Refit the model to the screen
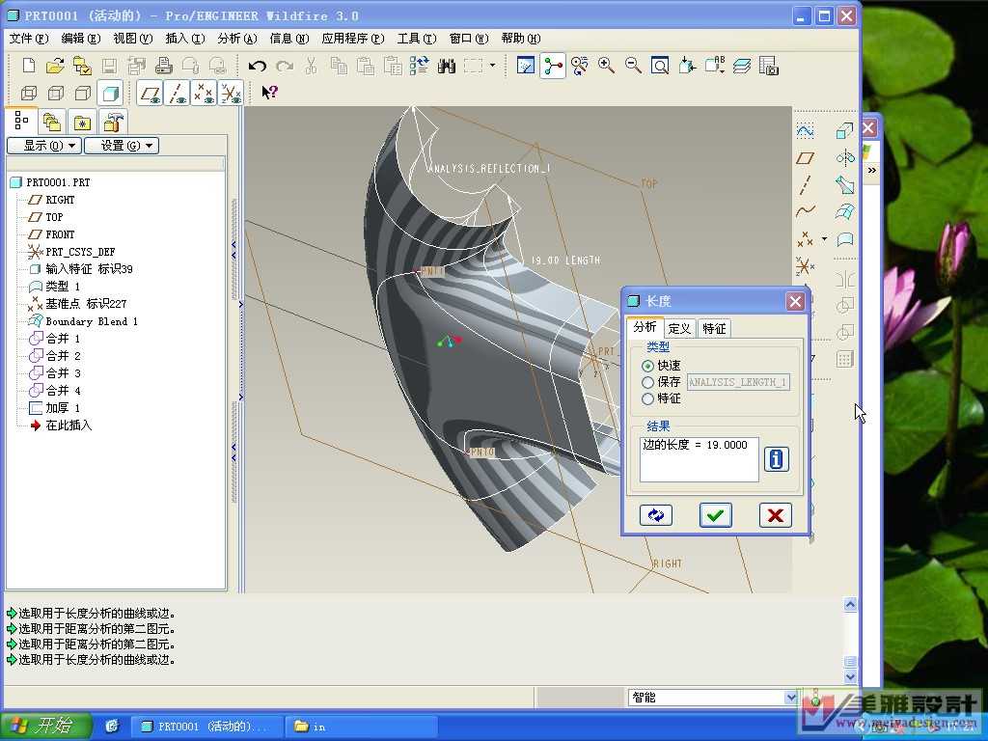The width and height of the screenshot is (988, 741). [x=660, y=66]
